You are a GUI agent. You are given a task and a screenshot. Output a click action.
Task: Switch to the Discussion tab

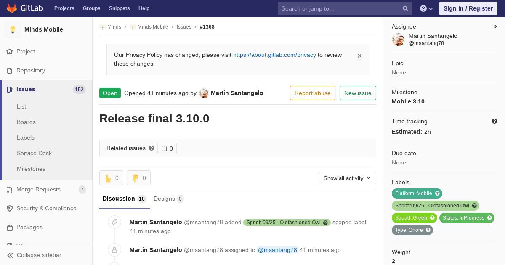[x=125, y=199]
